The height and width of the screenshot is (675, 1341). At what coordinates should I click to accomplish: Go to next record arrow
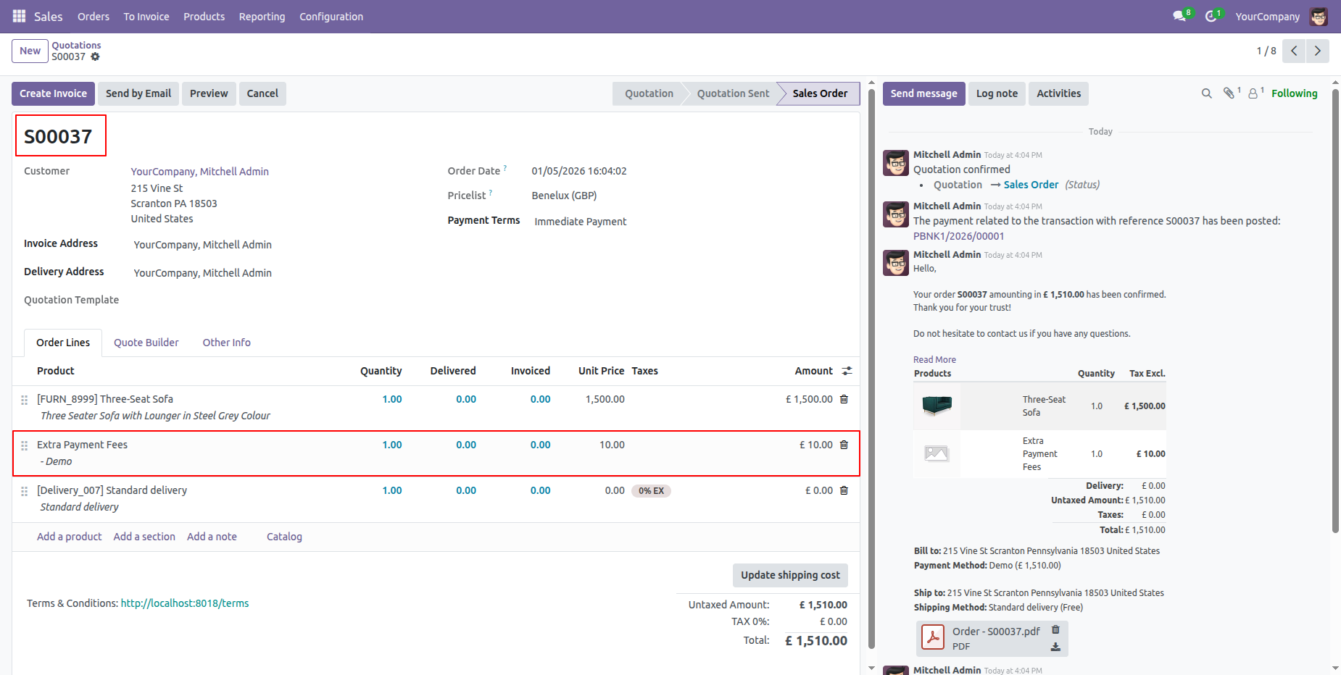1317,51
